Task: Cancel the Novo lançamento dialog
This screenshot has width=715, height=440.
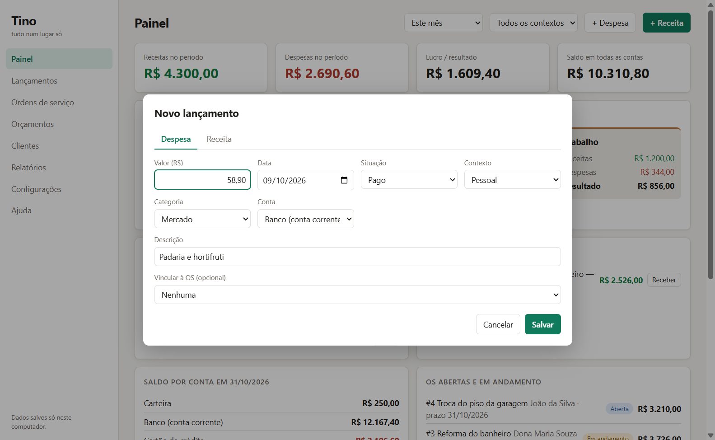Action: tap(498, 324)
